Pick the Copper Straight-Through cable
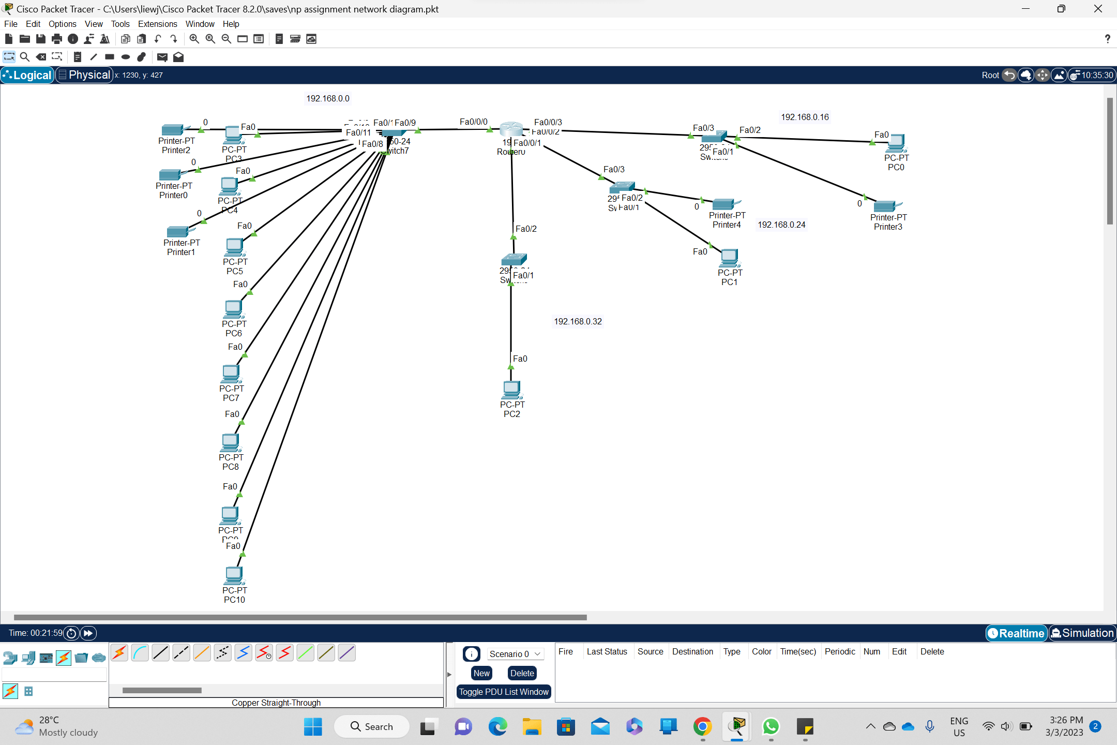 (x=160, y=653)
